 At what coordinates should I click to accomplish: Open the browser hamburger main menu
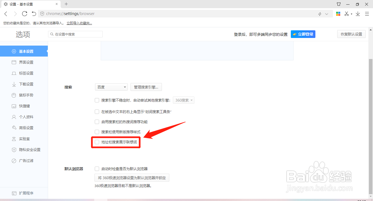coord(367,14)
